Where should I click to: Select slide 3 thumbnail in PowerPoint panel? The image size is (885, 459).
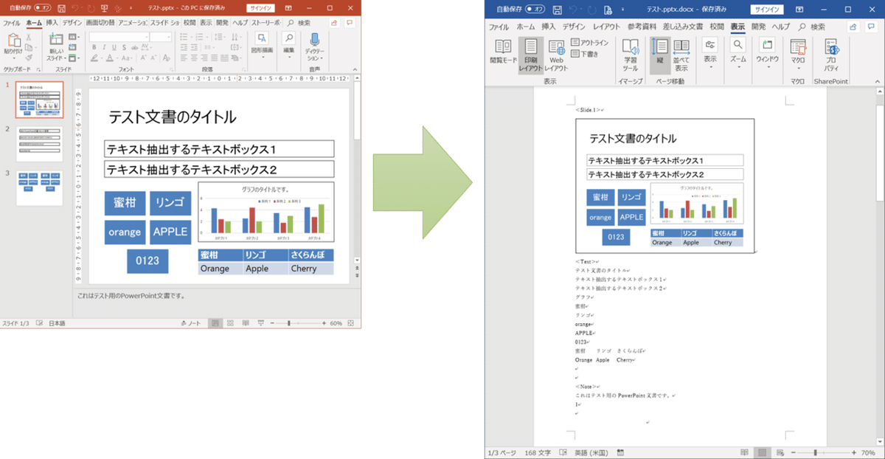pos(40,189)
